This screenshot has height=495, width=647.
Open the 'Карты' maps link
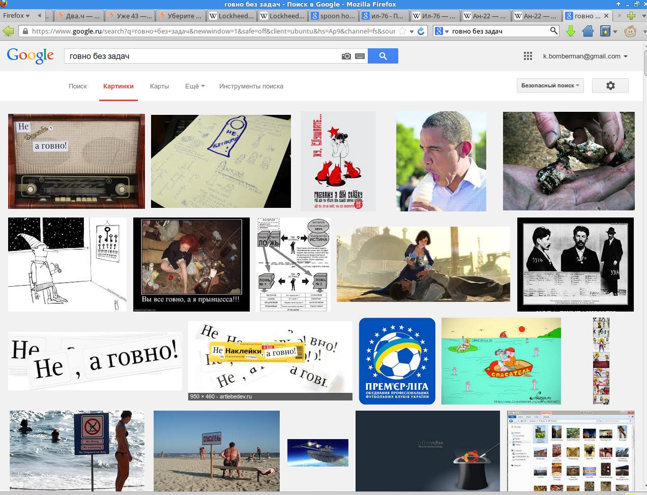(159, 86)
